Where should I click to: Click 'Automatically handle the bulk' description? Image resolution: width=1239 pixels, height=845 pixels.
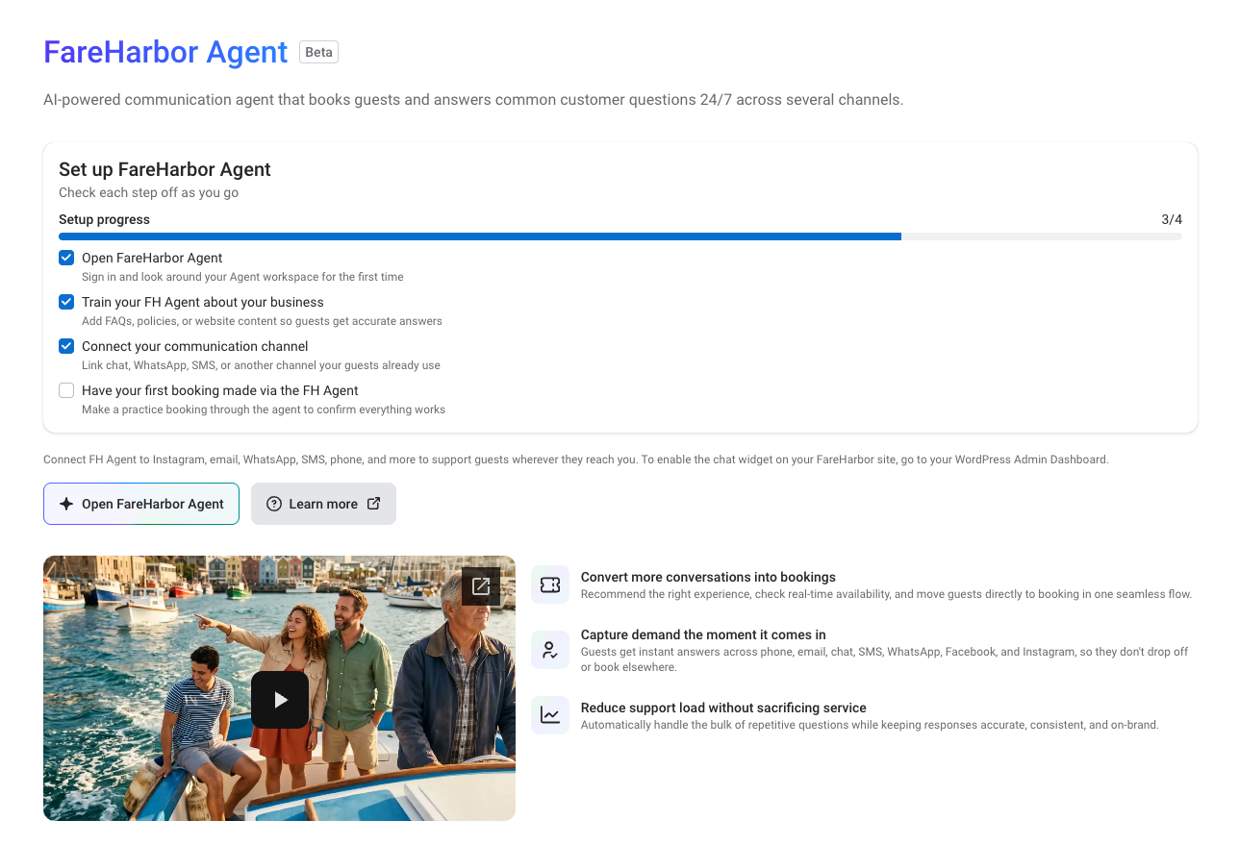click(x=870, y=725)
